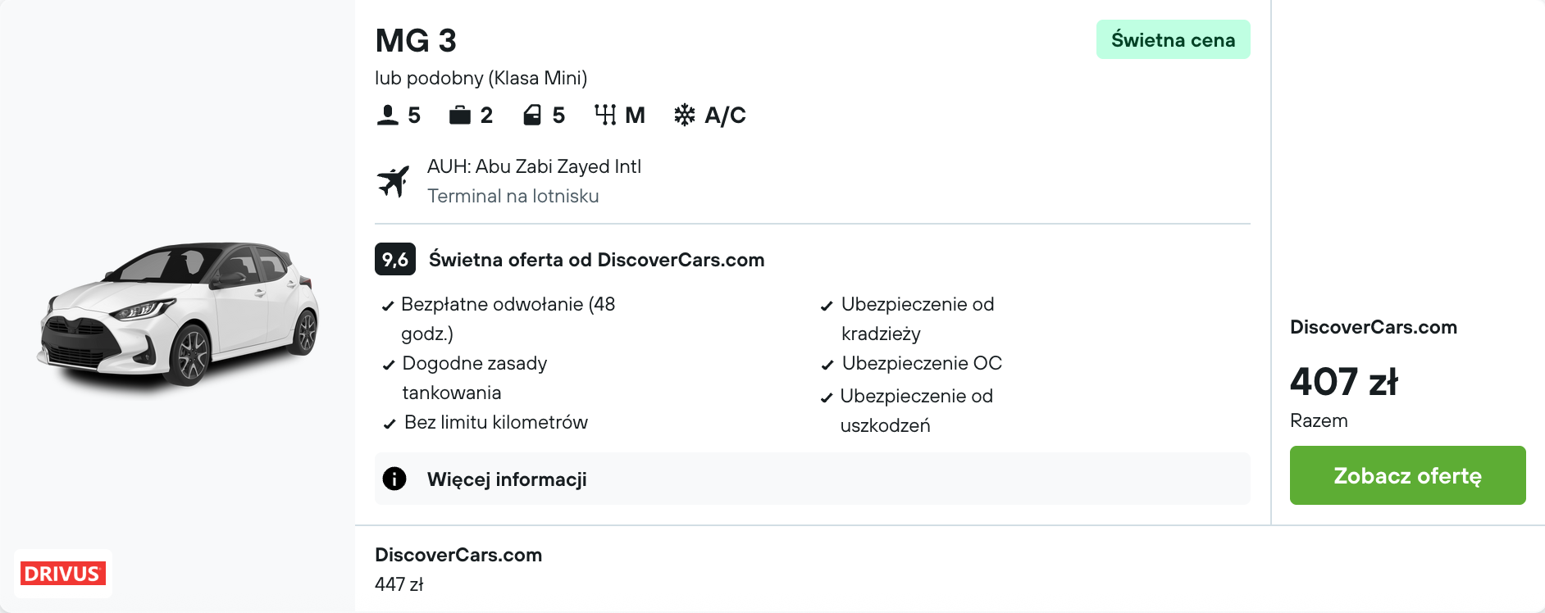The image size is (1545, 613).
Task: Click the AUH: Abu Zabi Zayed Intl location
Action: tap(534, 167)
